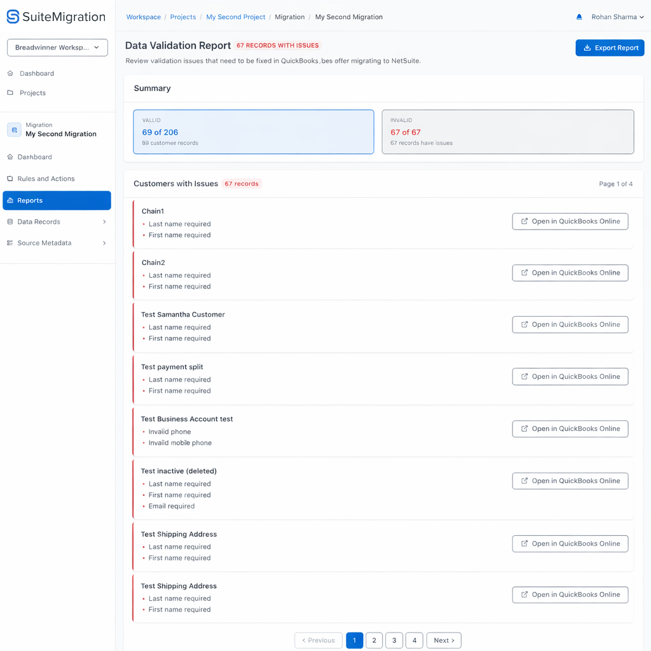Open the Breadwinner Workspace selector
The width and height of the screenshot is (651, 651).
pyautogui.click(x=57, y=48)
